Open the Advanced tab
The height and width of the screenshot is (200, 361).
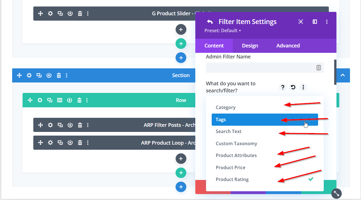point(288,46)
